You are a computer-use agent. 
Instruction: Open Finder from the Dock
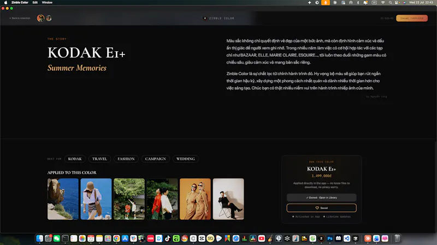39,238
